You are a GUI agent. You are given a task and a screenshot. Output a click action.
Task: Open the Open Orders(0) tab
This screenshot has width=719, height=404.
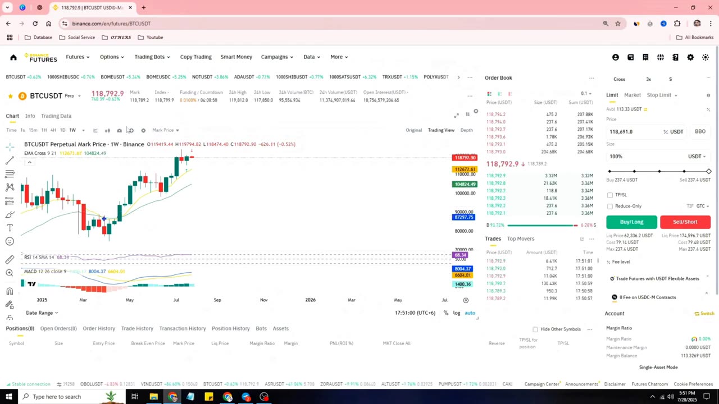(58, 329)
